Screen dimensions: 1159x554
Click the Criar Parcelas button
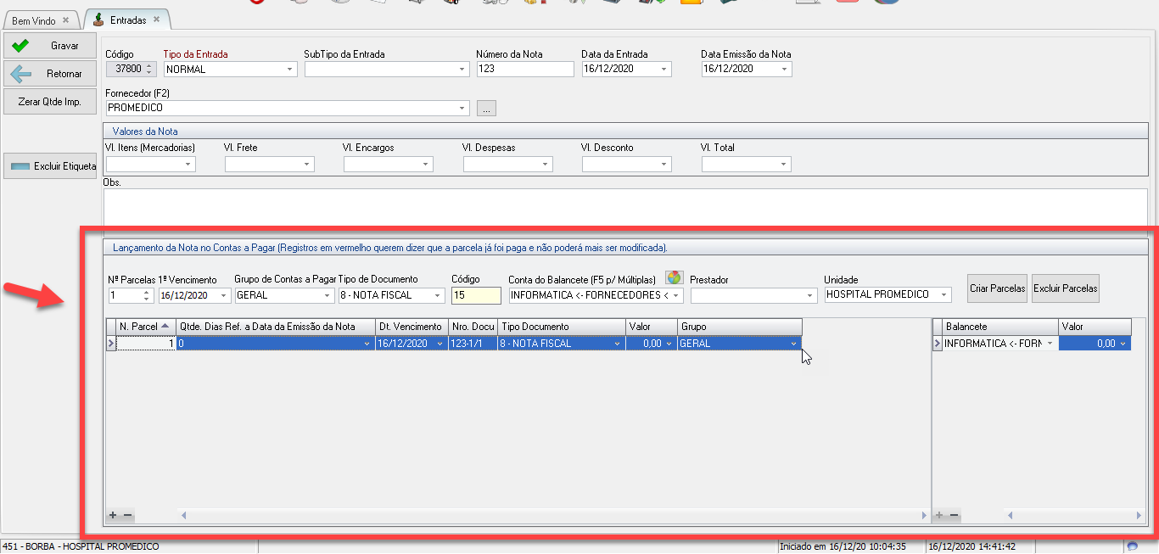click(x=997, y=288)
